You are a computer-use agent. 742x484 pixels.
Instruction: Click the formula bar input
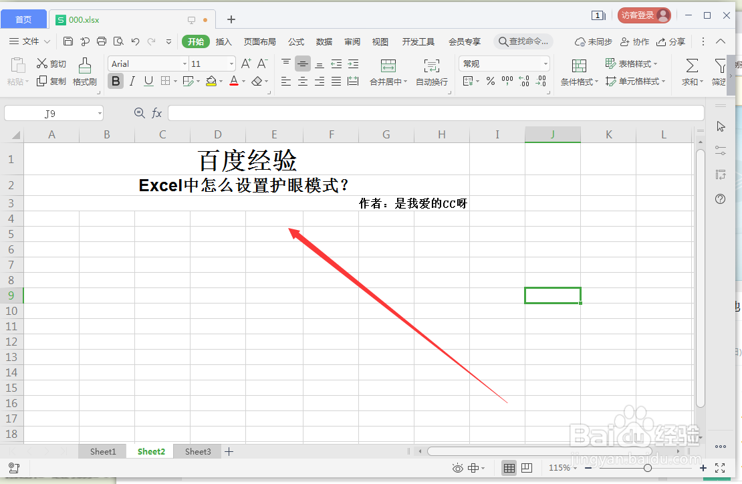(436, 113)
